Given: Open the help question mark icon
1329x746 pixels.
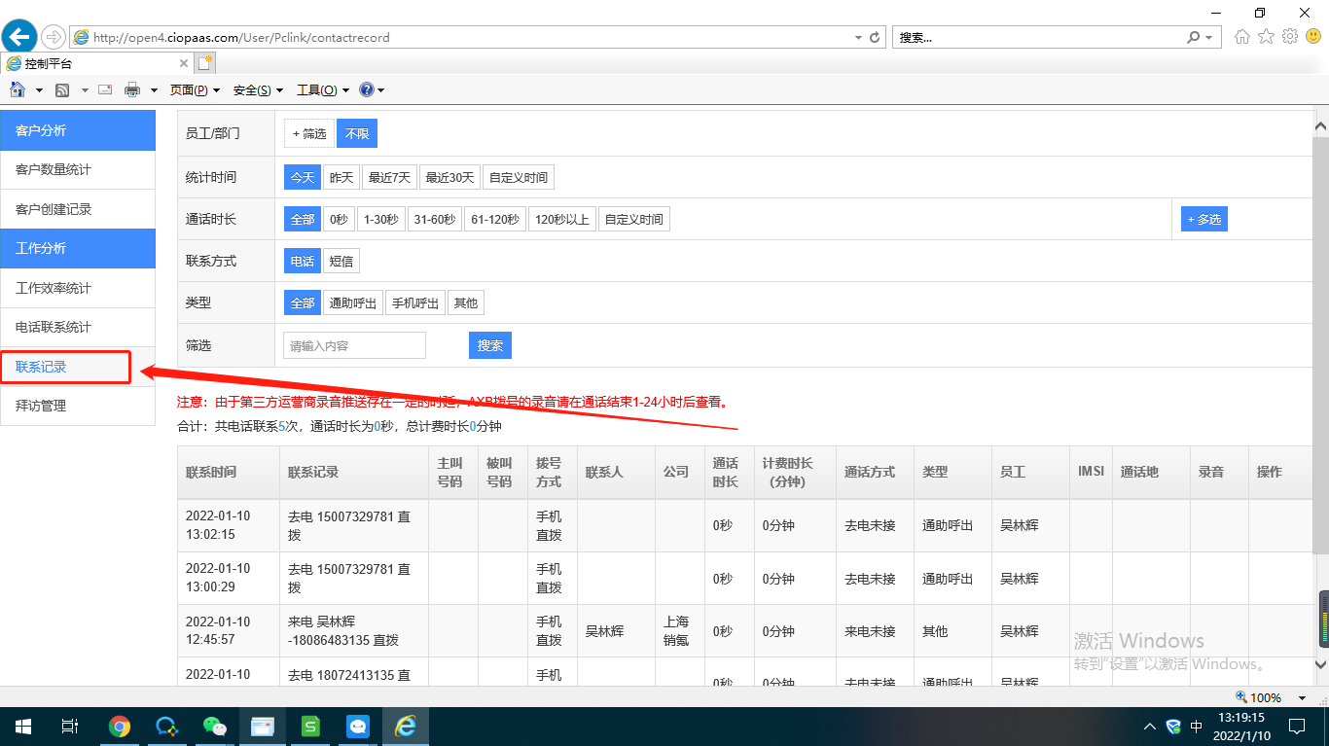Looking at the screenshot, I should [x=367, y=90].
